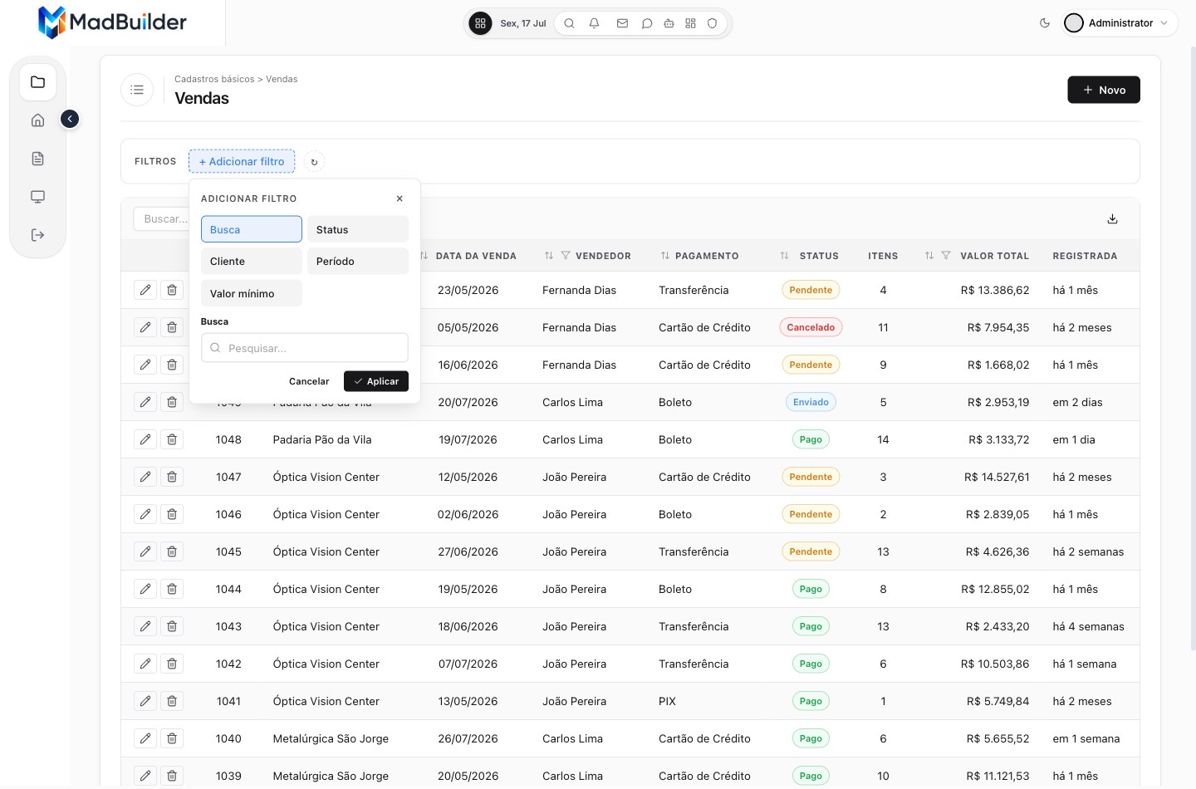Focus the Pesquisar search field

coord(305,348)
